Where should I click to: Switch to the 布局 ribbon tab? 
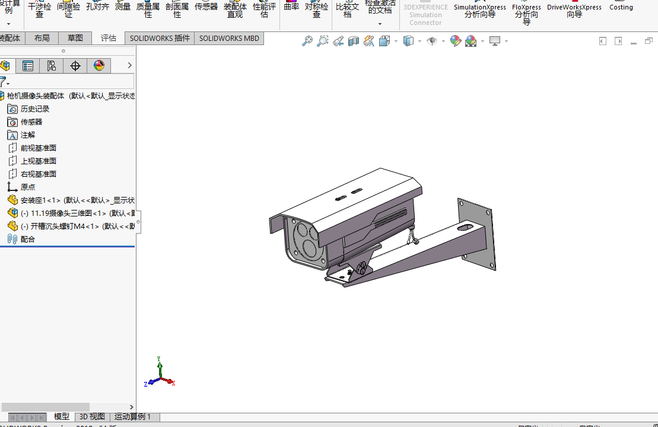(x=42, y=38)
